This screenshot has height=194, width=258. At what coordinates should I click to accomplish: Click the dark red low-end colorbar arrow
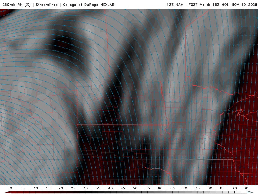tap(7, 192)
